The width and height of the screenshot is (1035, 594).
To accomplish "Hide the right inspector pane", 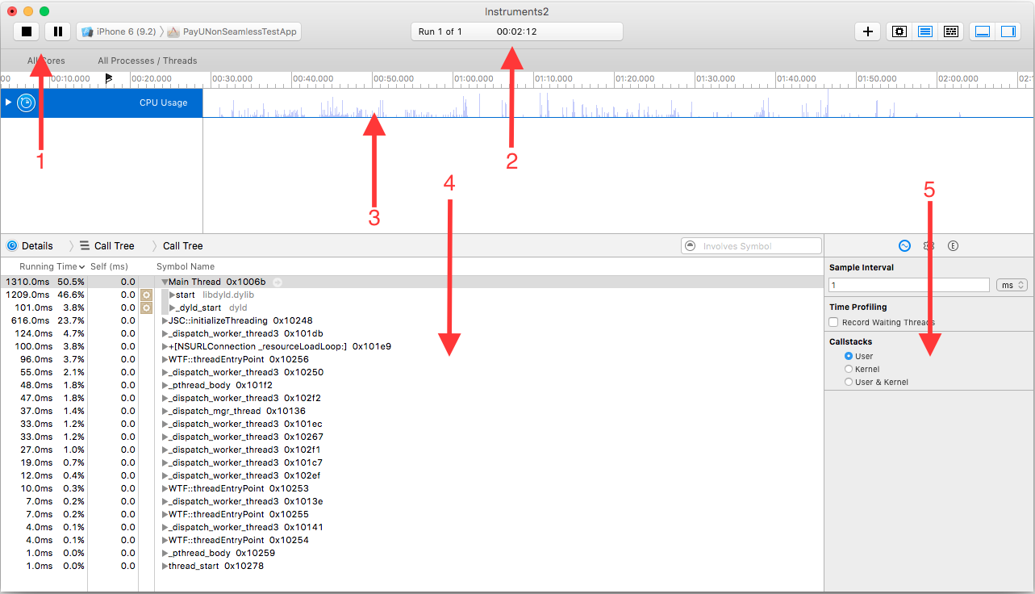I will point(1008,31).
